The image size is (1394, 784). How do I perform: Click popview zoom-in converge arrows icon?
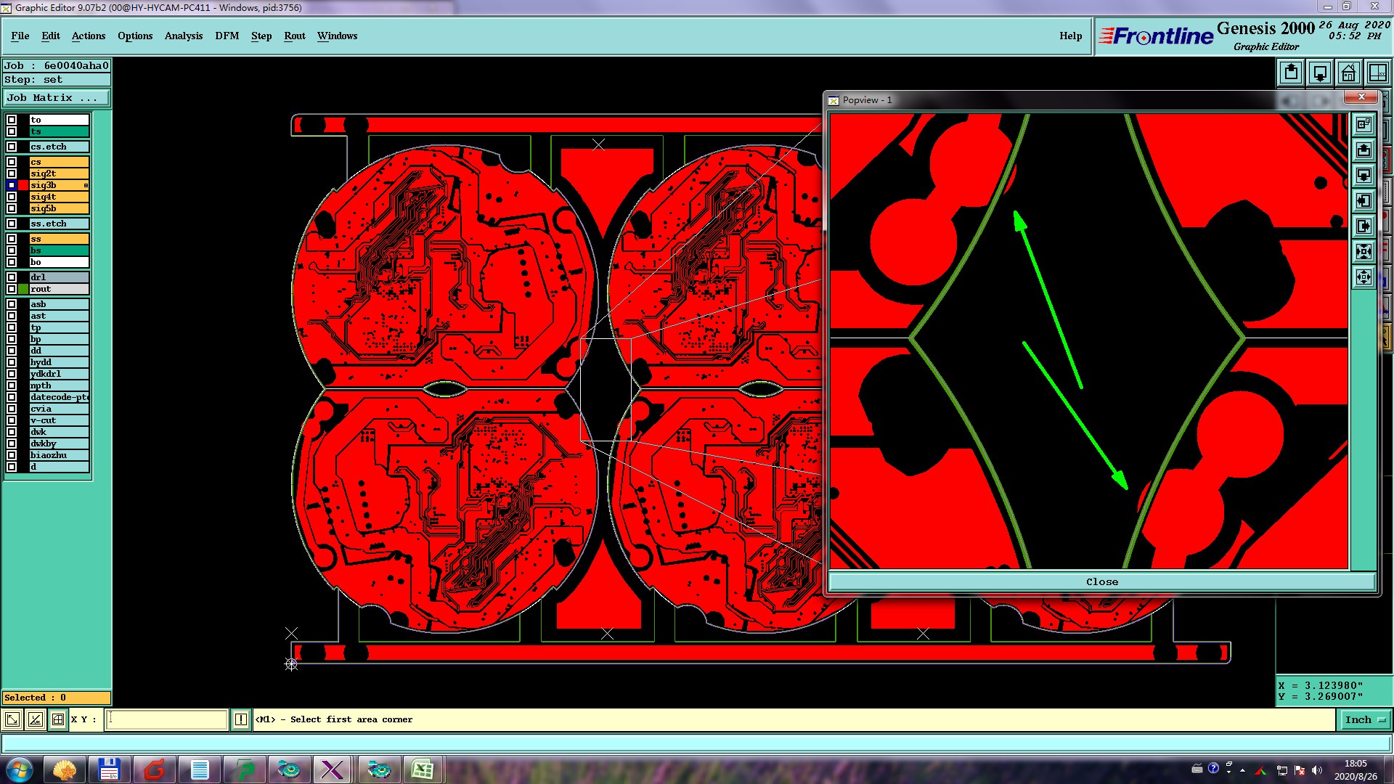click(x=1364, y=252)
